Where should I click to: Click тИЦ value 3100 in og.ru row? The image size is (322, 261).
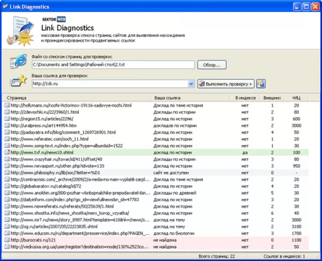296,227
